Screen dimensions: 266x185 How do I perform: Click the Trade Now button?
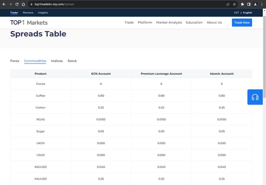(x=242, y=23)
